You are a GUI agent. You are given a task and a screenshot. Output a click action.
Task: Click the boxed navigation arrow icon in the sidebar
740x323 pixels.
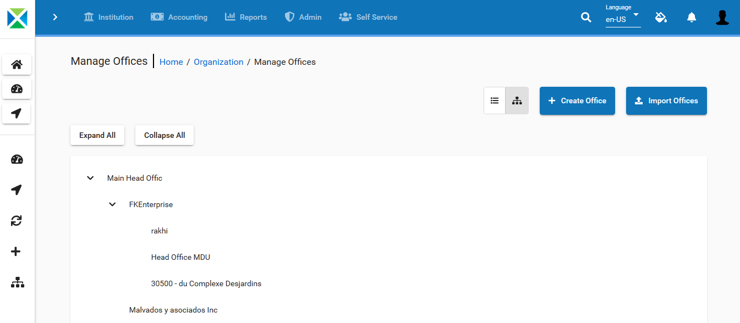point(17,113)
